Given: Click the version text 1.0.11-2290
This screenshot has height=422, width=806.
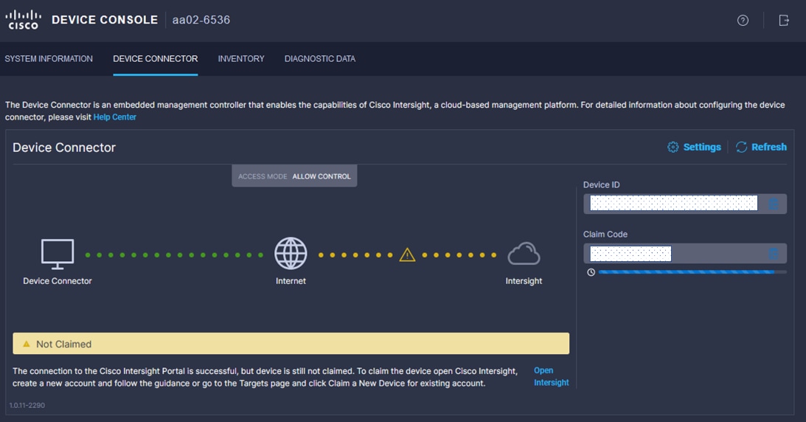Looking at the screenshot, I should click(27, 405).
